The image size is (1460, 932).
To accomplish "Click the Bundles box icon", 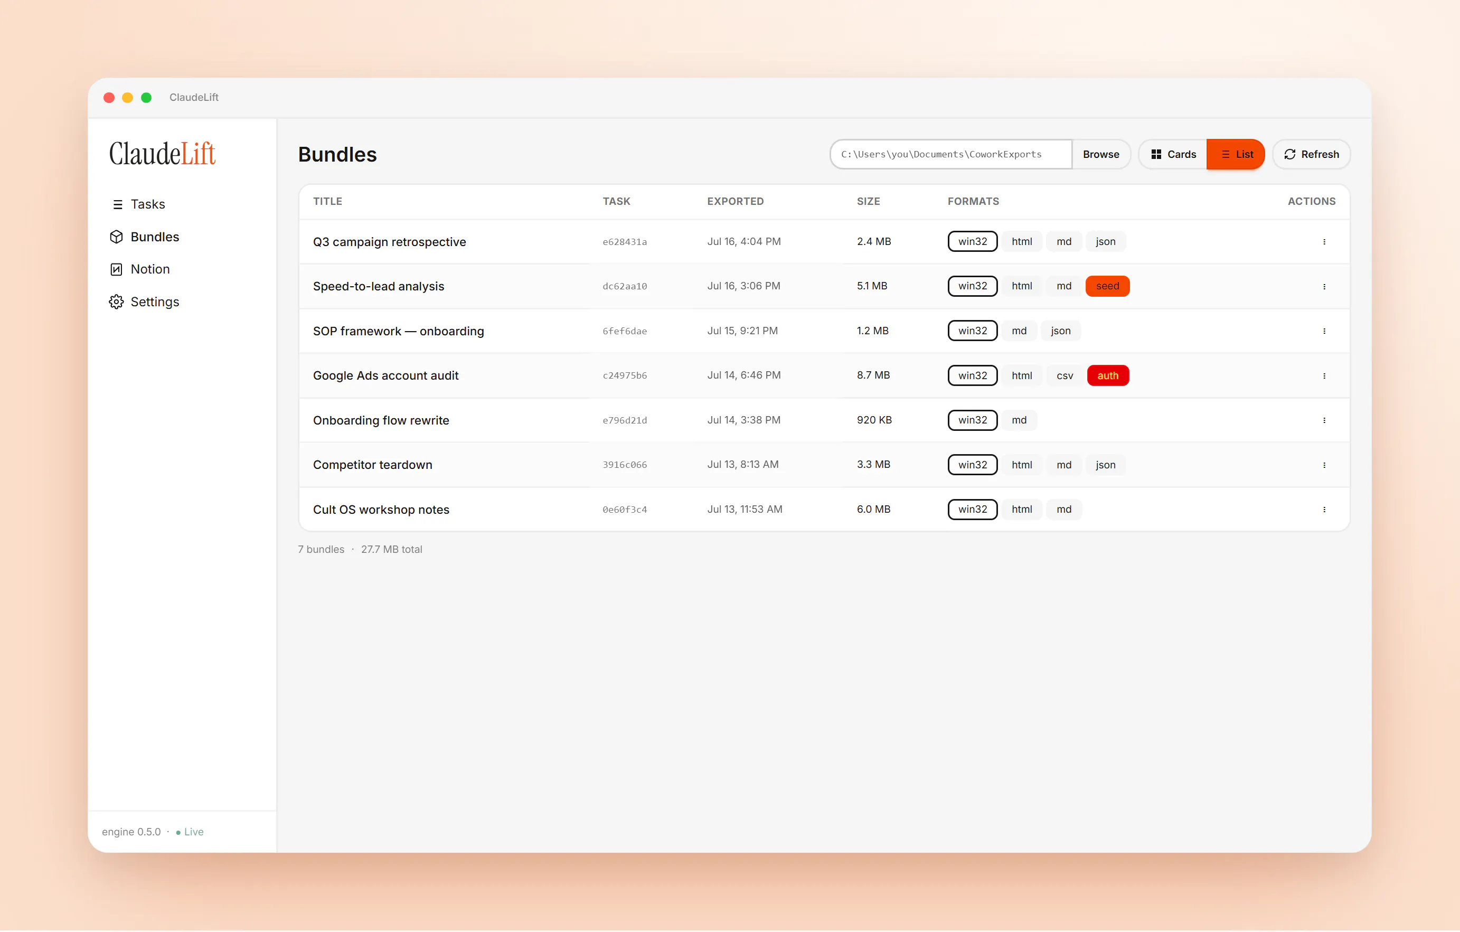I will tap(116, 237).
